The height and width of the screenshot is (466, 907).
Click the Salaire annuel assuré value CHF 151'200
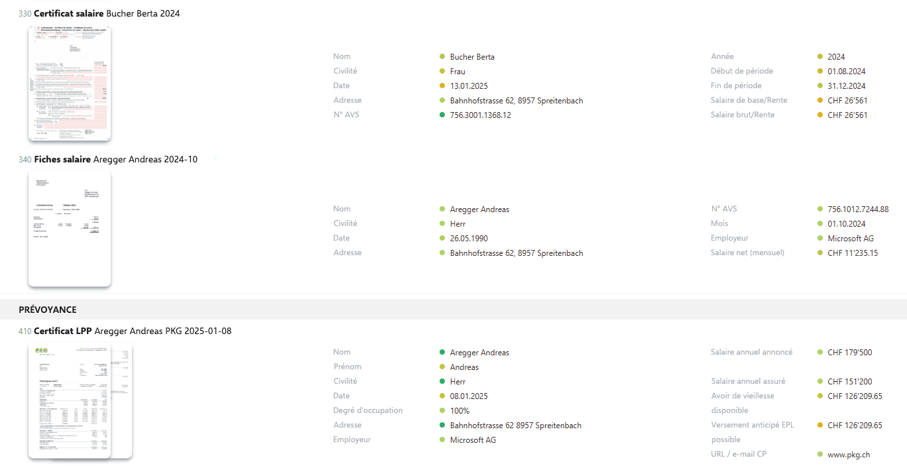point(850,381)
